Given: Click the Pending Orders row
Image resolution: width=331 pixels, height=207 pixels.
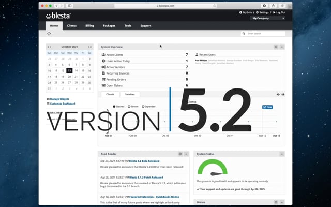Looking at the screenshot, I should click(x=145, y=79).
